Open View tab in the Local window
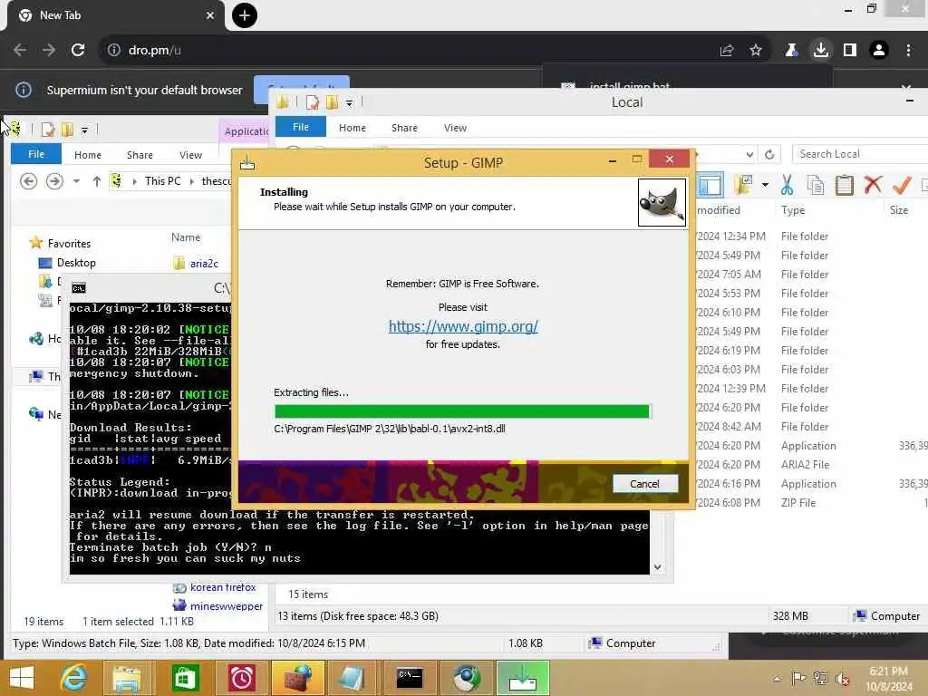The width and height of the screenshot is (928, 696). pos(455,128)
